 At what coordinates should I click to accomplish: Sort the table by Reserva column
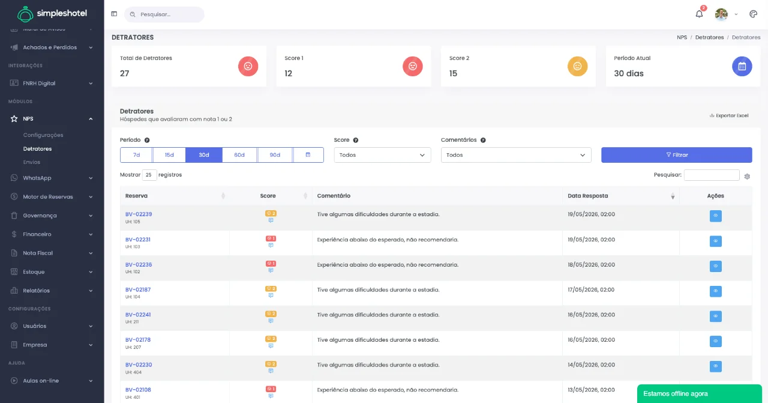(x=175, y=196)
